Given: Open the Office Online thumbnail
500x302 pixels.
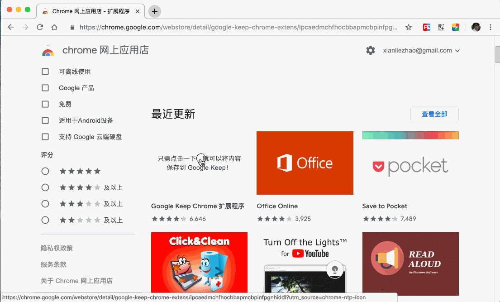Looking at the screenshot, I should [305, 163].
